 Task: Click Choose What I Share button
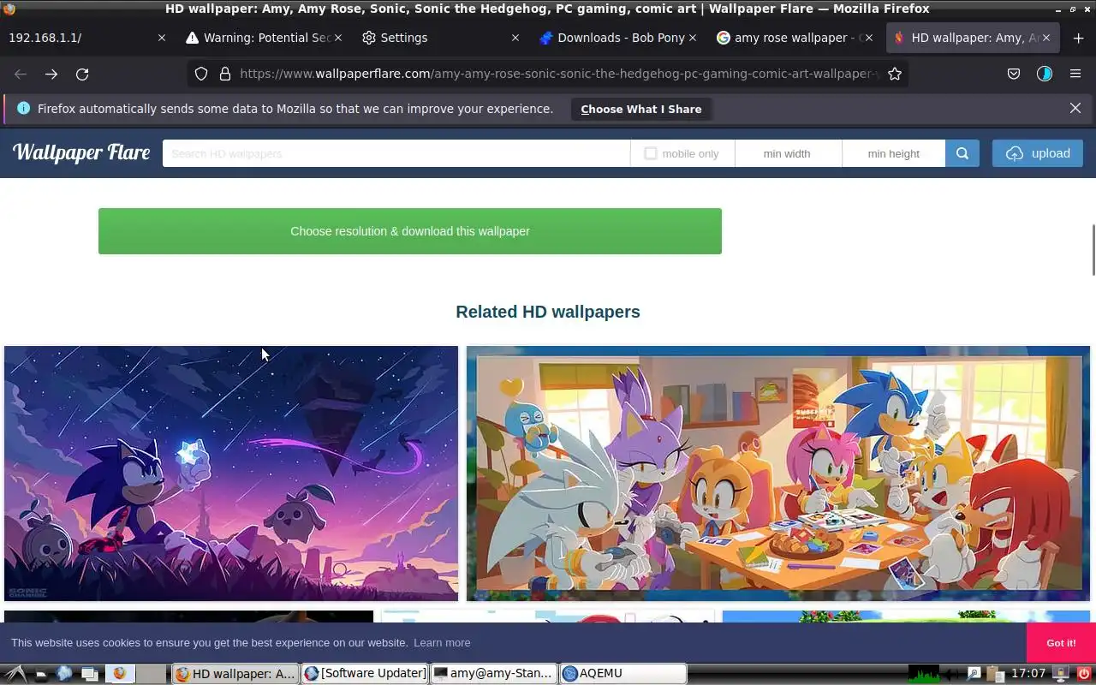(641, 109)
